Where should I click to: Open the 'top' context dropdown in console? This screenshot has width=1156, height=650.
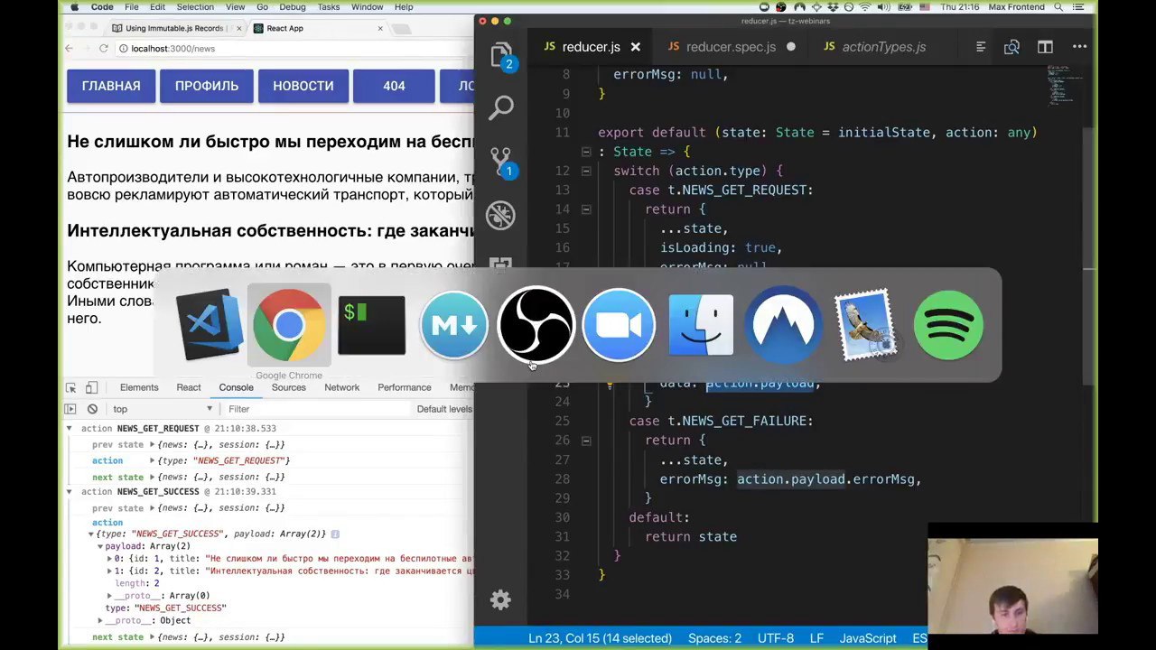(x=163, y=409)
